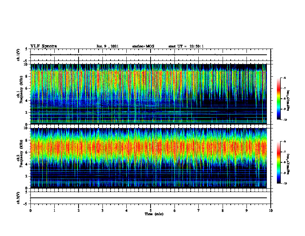The width and height of the screenshot is (305, 236).
Task: Click the "4" kHz tick of ch.2 spectrogram
Action: click(x=27, y=164)
